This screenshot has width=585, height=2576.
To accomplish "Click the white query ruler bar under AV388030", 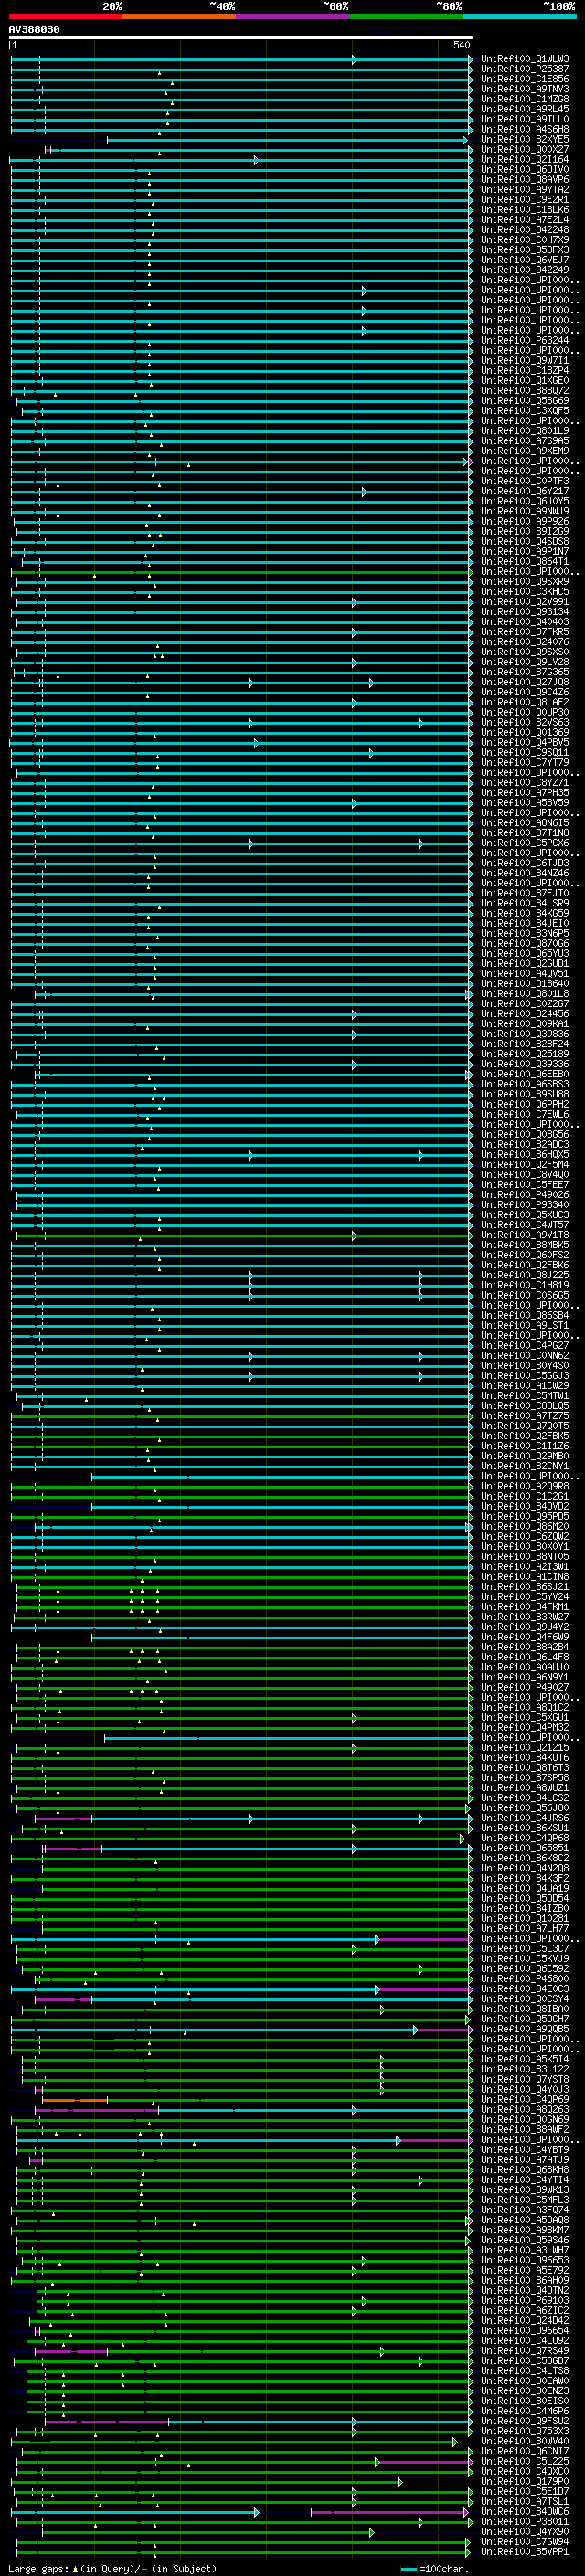I will (x=240, y=37).
